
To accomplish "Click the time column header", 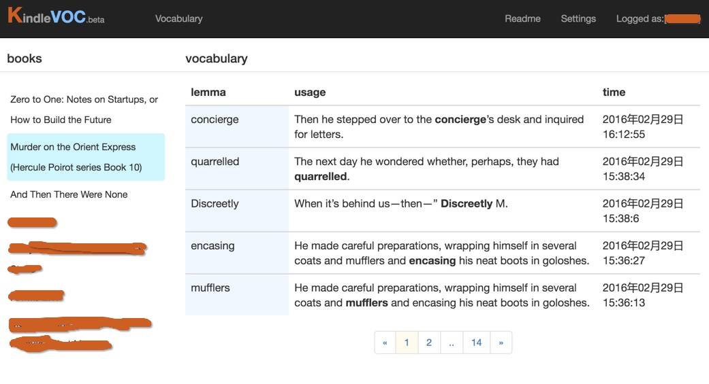I will 614,92.
